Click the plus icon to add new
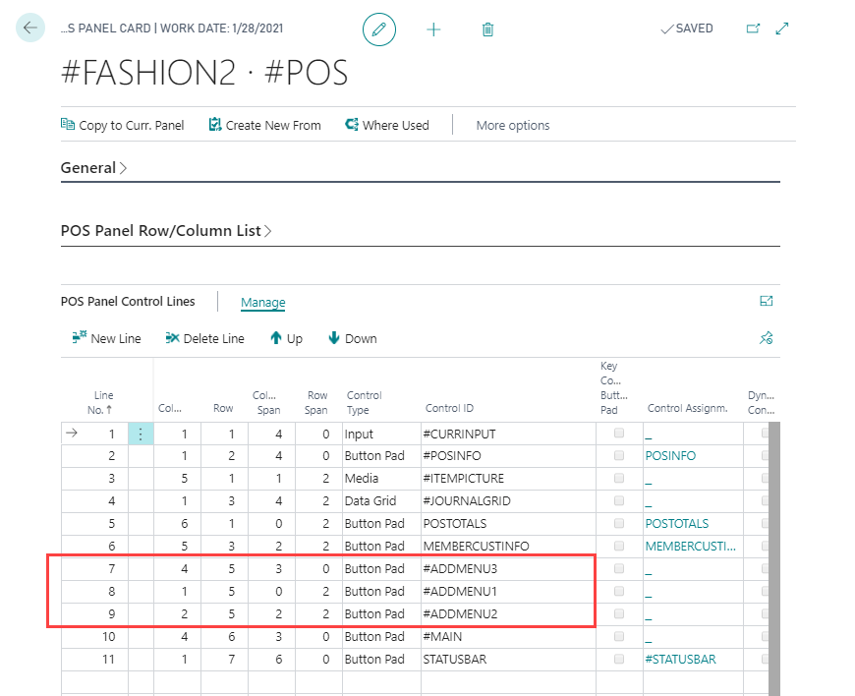The image size is (855, 696). click(433, 29)
